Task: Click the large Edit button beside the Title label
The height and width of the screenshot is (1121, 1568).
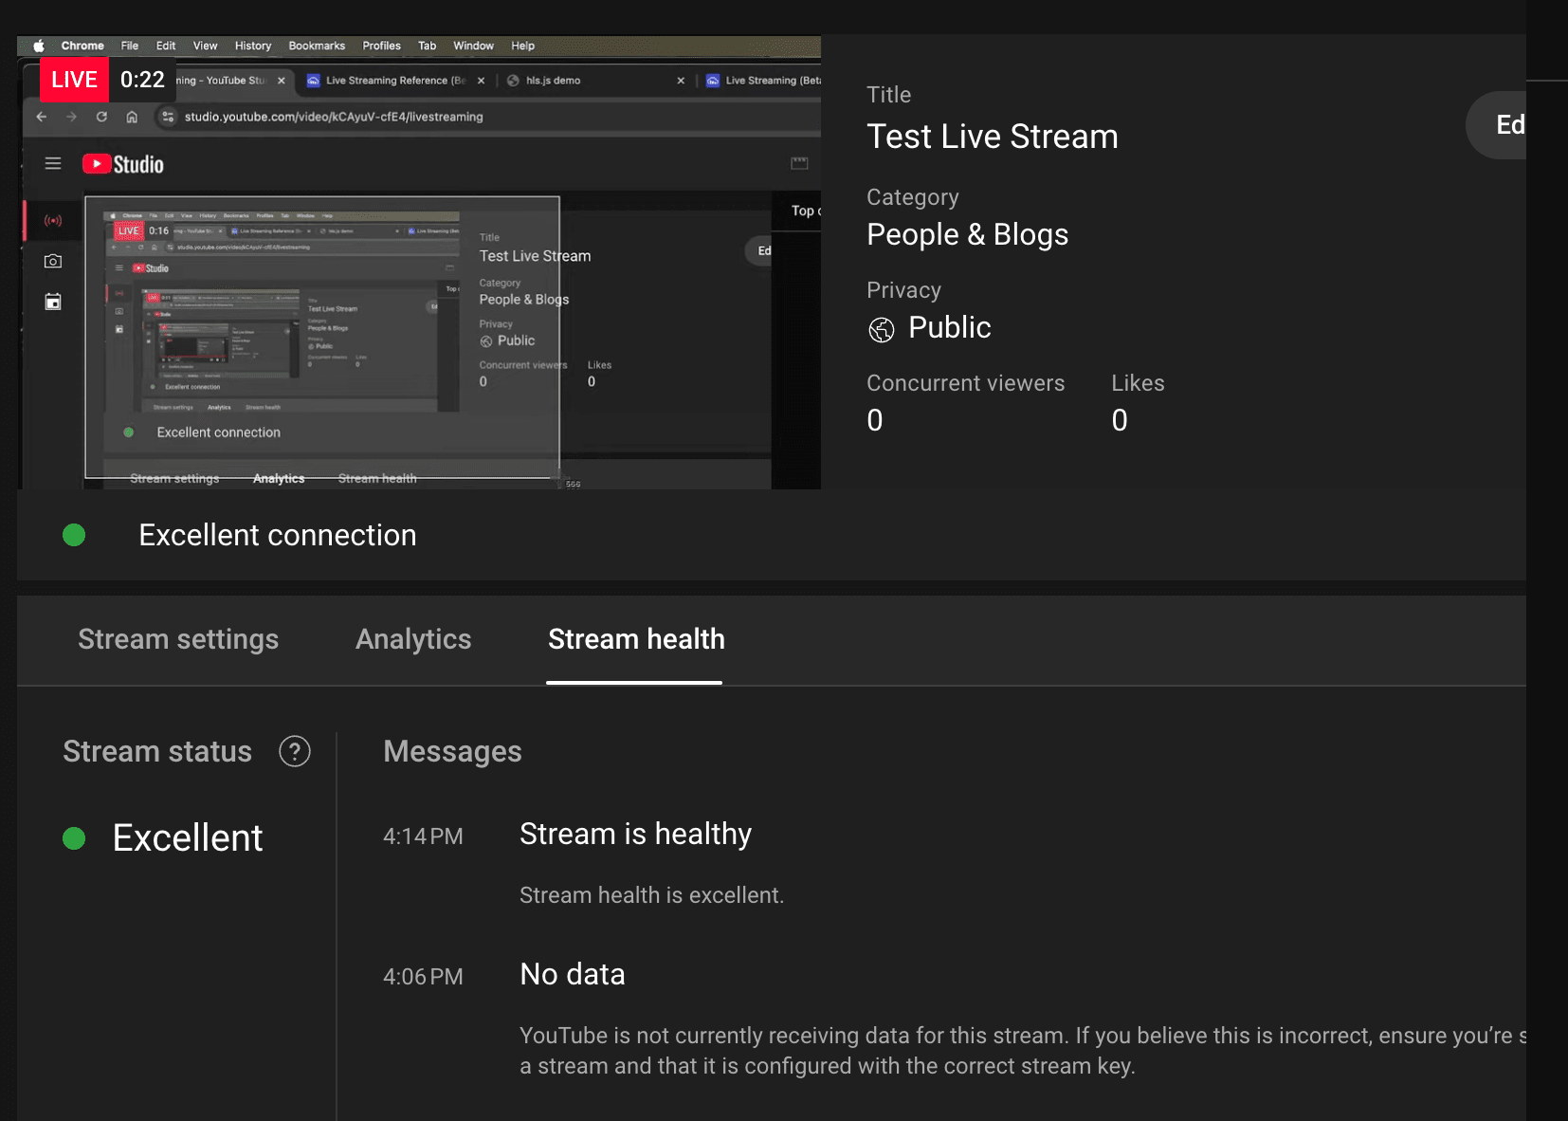Action: (1498, 125)
